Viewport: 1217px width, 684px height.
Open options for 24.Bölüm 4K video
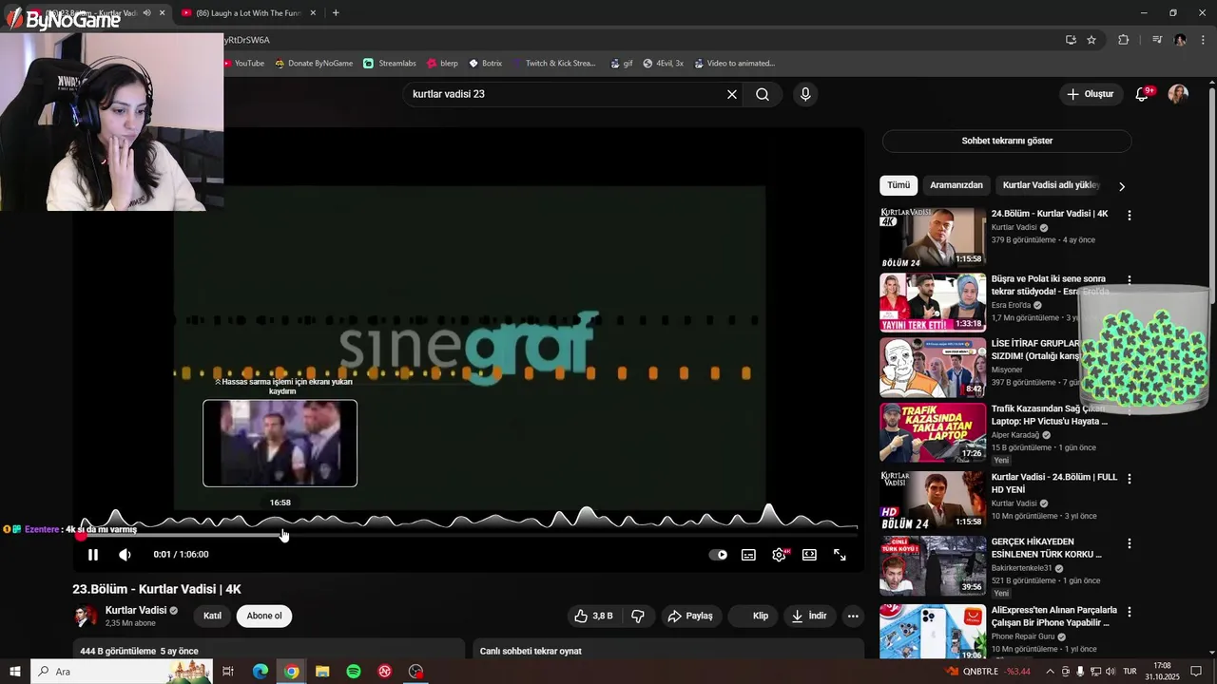tap(1130, 216)
